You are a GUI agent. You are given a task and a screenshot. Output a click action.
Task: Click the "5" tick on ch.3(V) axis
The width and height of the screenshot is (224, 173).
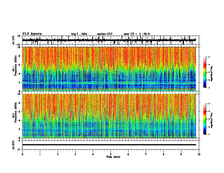(x=20, y=140)
